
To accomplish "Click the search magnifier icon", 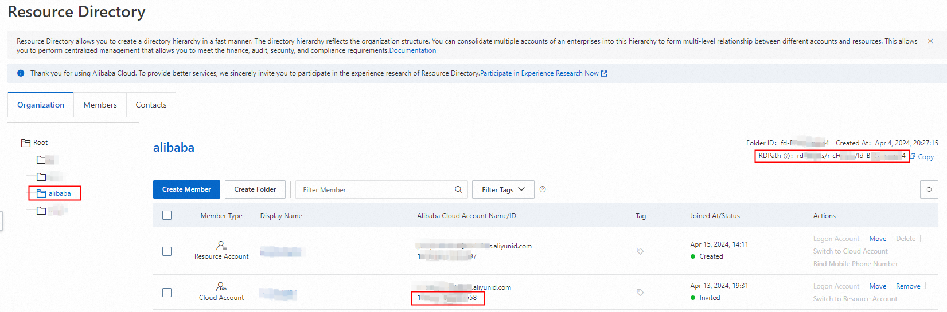I will (x=458, y=189).
